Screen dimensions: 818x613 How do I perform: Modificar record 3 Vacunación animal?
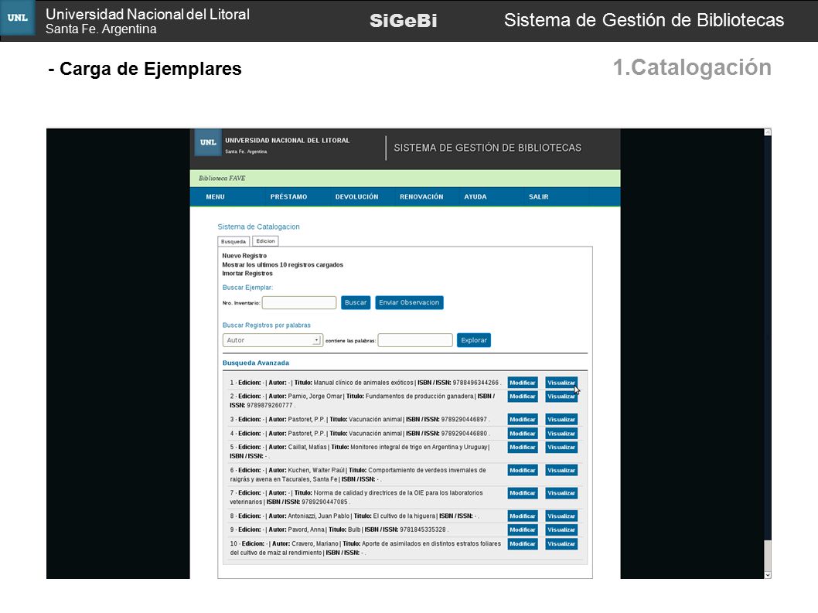(x=523, y=420)
